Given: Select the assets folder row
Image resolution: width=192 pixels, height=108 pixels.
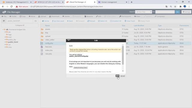Looking at the screenshot, I should (116, 29).
